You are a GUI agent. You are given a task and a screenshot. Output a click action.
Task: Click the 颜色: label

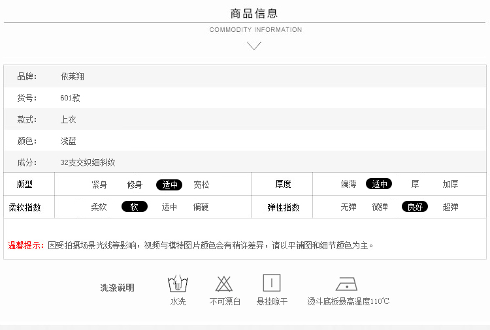click(27, 141)
